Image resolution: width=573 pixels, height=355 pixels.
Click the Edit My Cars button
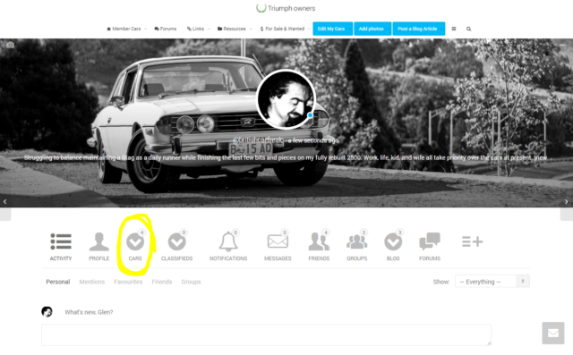(332, 29)
